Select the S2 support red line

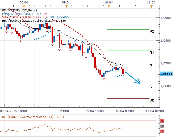(128, 98)
